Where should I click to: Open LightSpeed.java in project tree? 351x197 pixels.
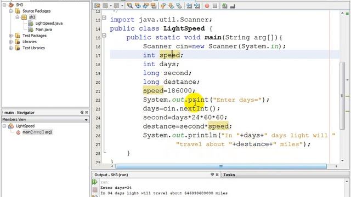[x=49, y=23]
